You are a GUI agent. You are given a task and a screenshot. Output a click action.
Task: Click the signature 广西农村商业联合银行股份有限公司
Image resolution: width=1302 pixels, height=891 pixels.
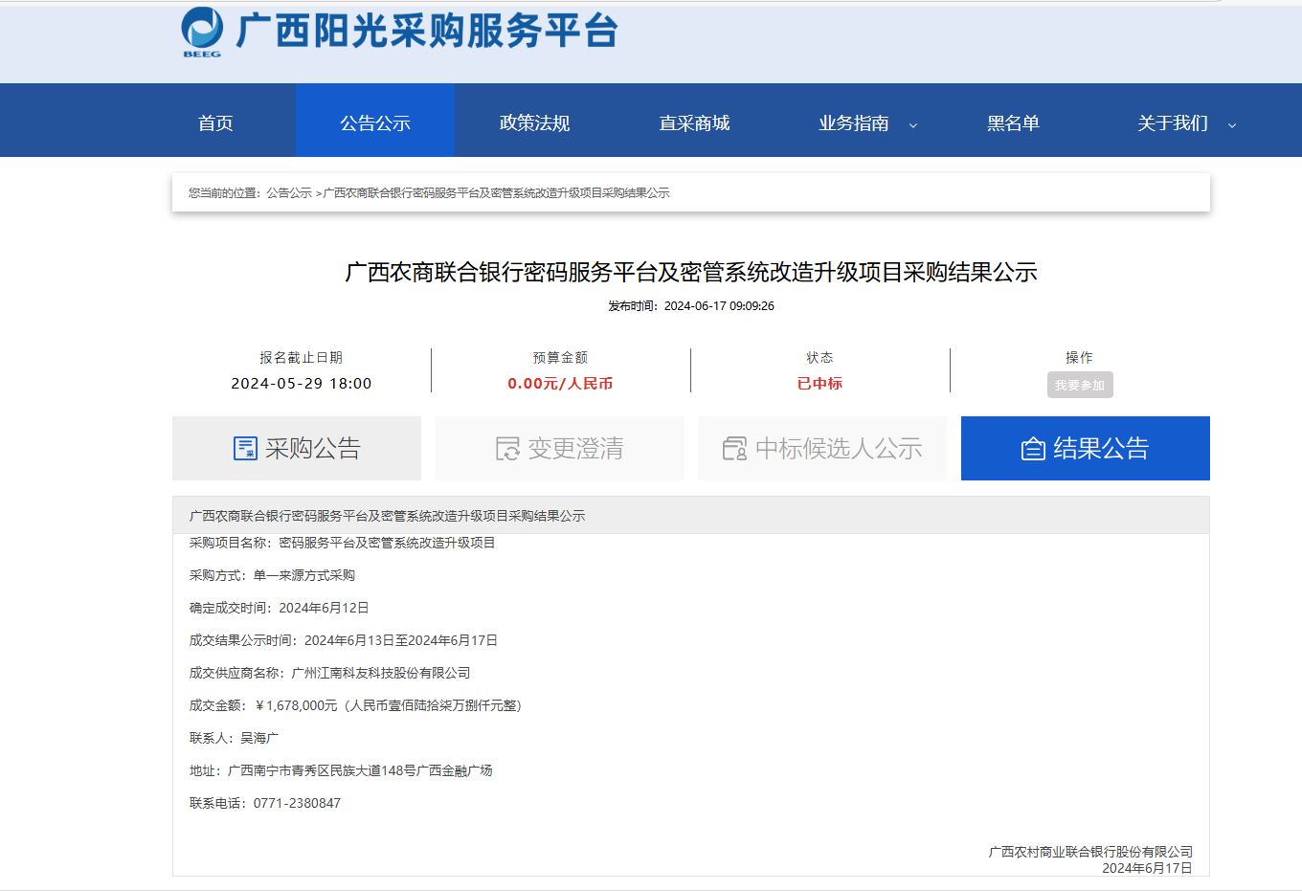click(1090, 852)
